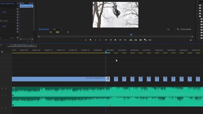The height and width of the screenshot is (114, 203).
Task: Select YT FLIKER TRANSITIONS 02 Copy 01 tab
Action: pos(22,45)
